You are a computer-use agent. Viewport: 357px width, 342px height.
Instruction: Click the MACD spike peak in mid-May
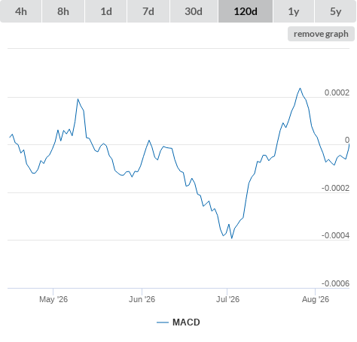click(78, 99)
